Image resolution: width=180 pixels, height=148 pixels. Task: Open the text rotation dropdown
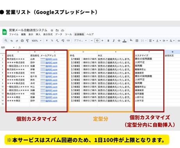click(x=172, y=41)
